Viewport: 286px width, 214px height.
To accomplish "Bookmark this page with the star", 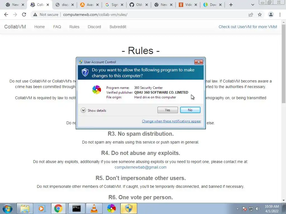I will [x=260, y=14].
